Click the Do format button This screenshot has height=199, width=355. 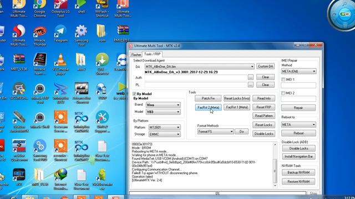pos(242,132)
